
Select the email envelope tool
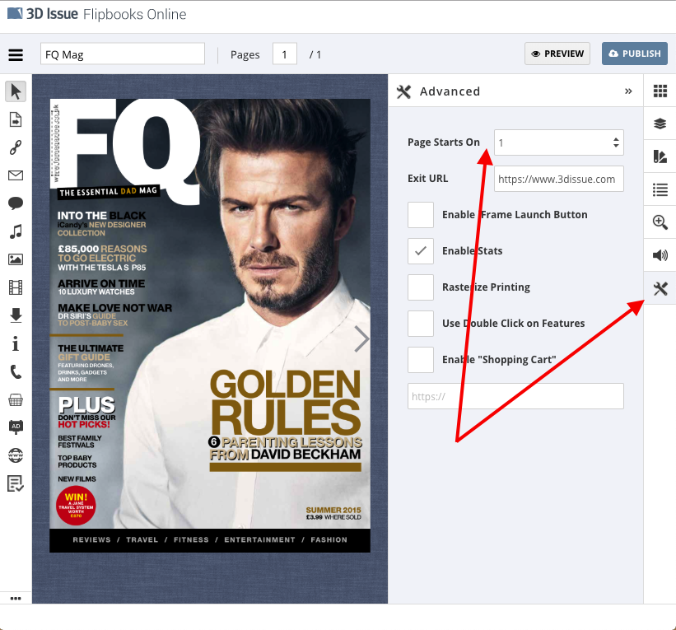16,175
